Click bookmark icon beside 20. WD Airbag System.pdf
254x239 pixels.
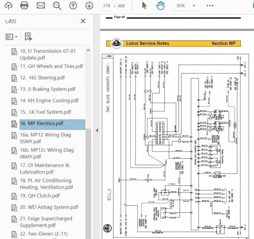14,208
